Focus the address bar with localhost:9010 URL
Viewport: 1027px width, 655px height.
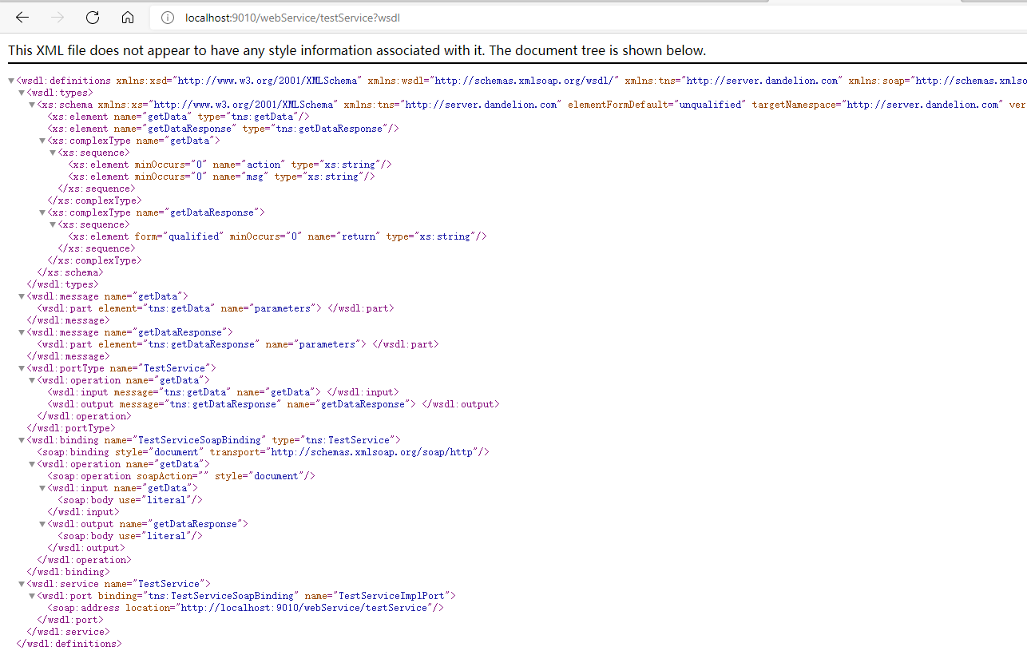pyautogui.click(x=587, y=18)
